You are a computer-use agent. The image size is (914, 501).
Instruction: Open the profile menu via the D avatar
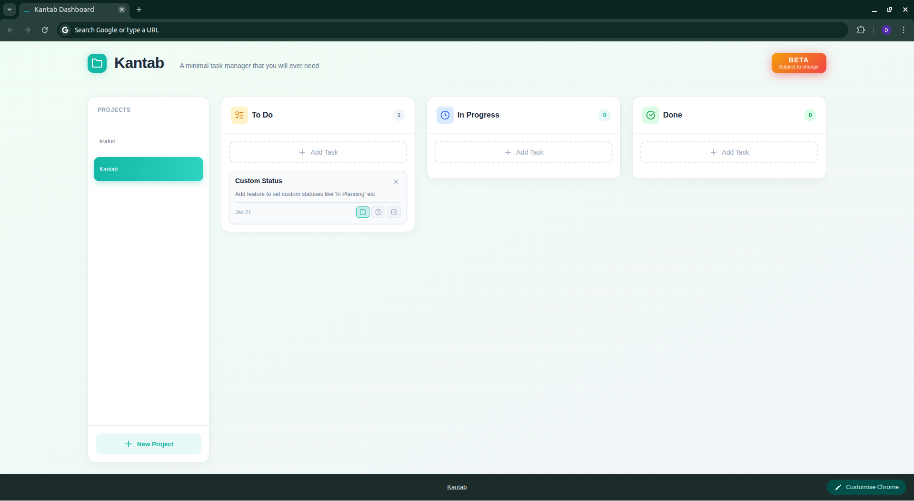[x=886, y=29]
